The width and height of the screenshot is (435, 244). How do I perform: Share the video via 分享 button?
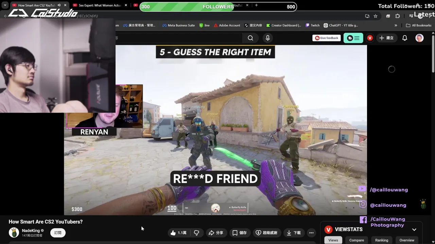[216, 233]
